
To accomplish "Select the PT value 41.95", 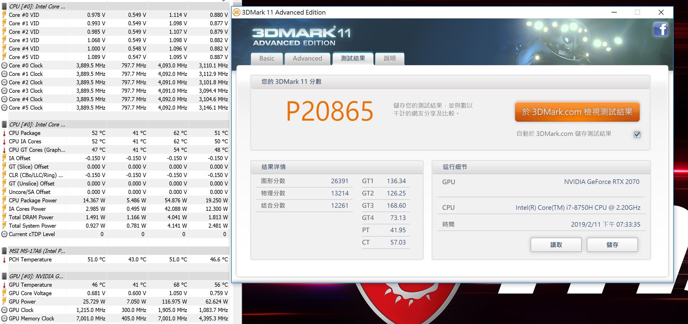I will (398, 230).
